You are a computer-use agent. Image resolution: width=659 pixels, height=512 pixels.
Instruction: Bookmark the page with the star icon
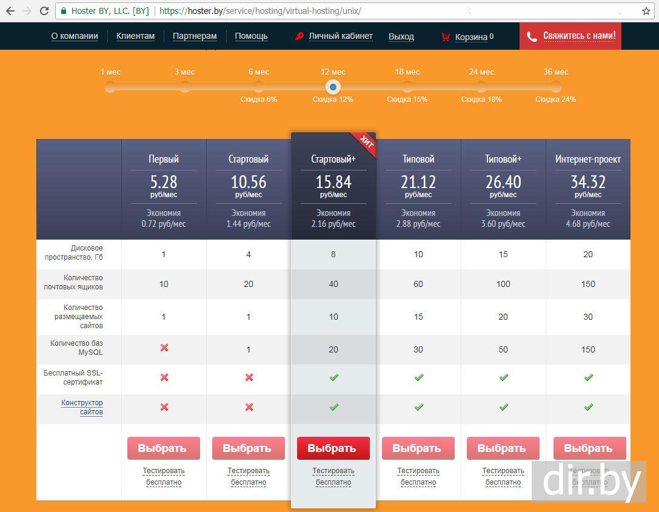[646, 11]
